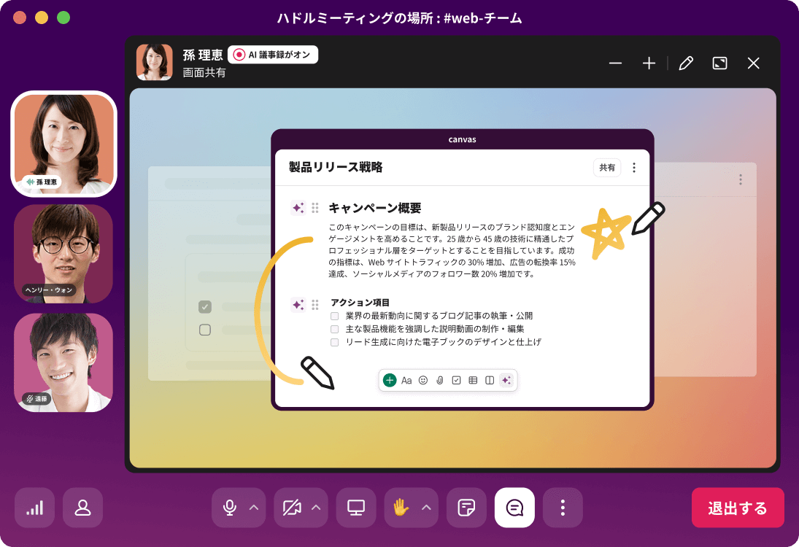This screenshot has height=547, width=799.
Task: Open text formatting with the Aa icon
Action: (x=406, y=380)
